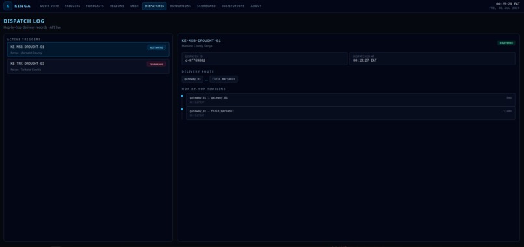This screenshot has width=524, height=247.
Task: Open the Activations tab
Action: click(181, 6)
